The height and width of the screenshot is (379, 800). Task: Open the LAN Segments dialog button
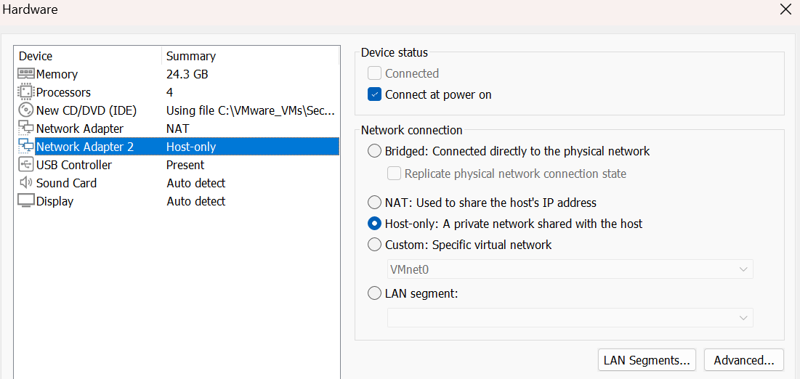tap(647, 360)
